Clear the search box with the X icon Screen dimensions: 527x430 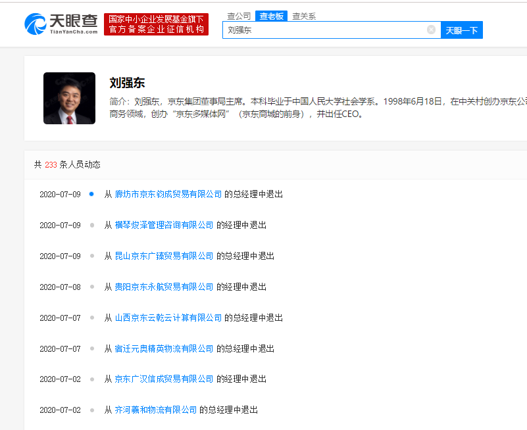(x=431, y=30)
